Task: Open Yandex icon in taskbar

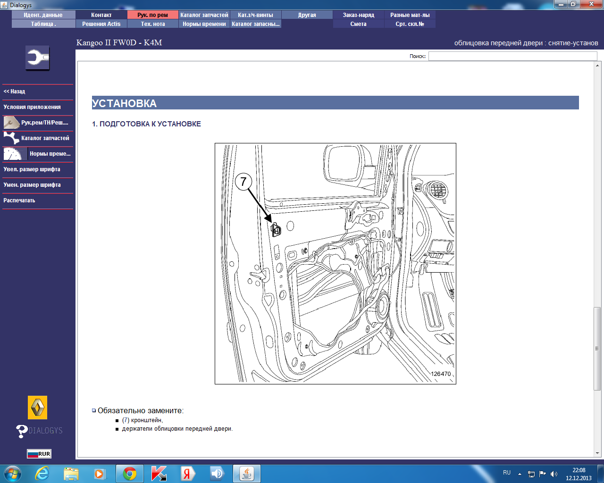Action: (x=188, y=474)
